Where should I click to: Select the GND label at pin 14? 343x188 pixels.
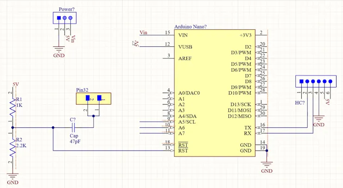(246, 145)
